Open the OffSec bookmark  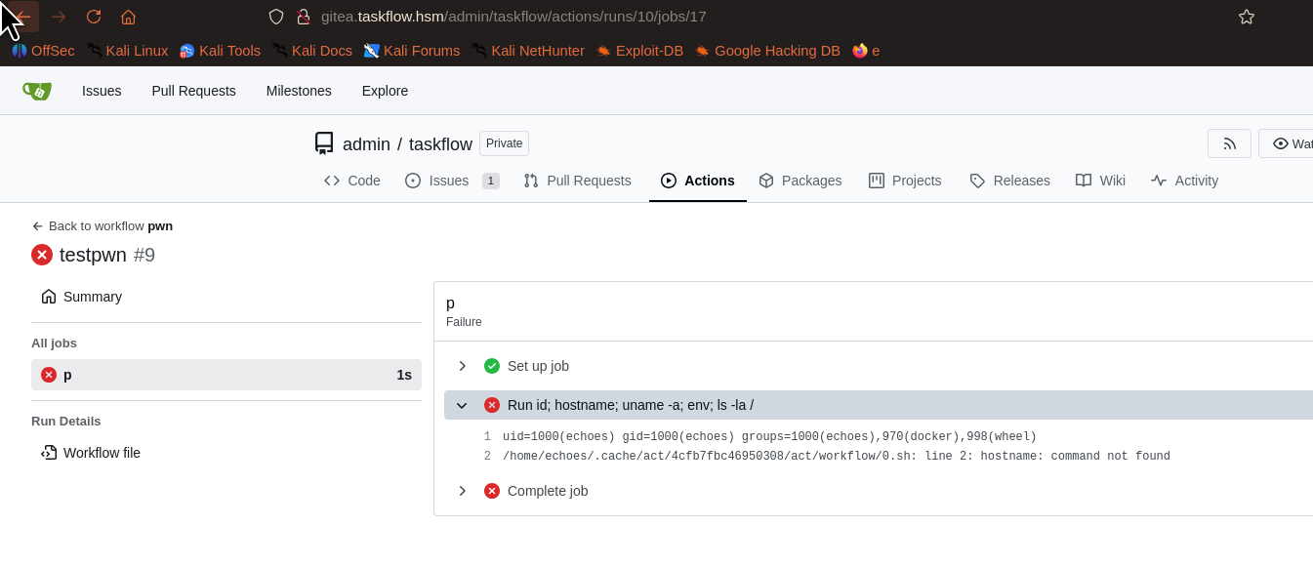(x=43, y=51)
